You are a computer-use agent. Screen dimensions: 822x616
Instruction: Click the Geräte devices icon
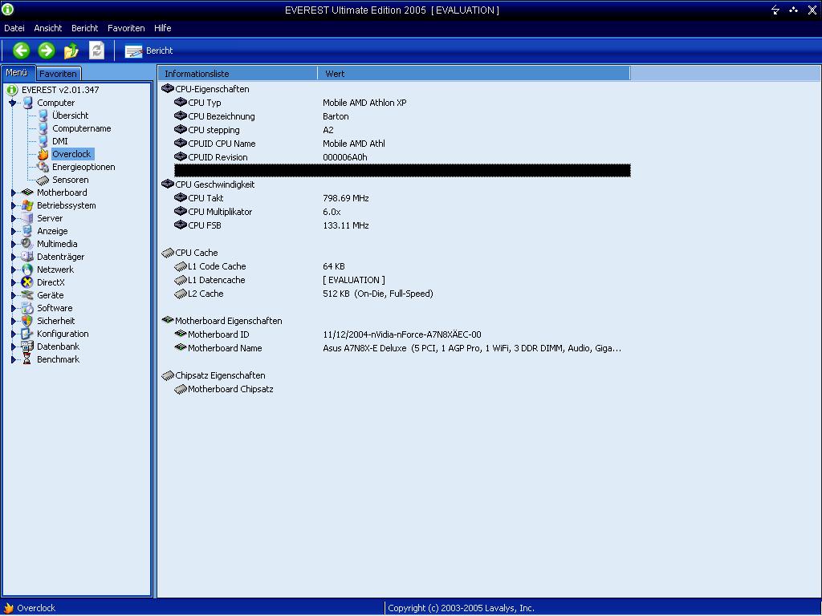coord(27,295)
